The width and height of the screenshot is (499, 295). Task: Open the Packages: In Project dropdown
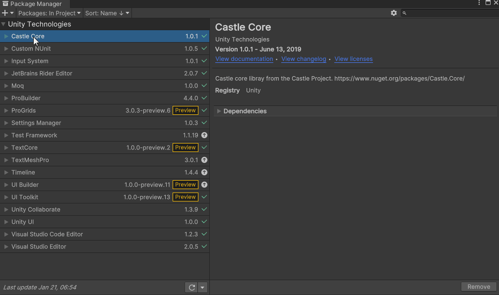coord(49,13)
